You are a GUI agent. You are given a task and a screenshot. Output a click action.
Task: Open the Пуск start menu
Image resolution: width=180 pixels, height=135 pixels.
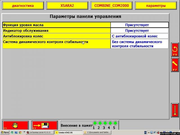[x=5, y=132]
